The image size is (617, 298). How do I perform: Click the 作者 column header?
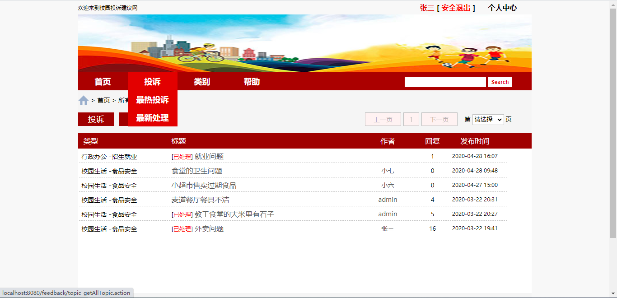(388, 141)
